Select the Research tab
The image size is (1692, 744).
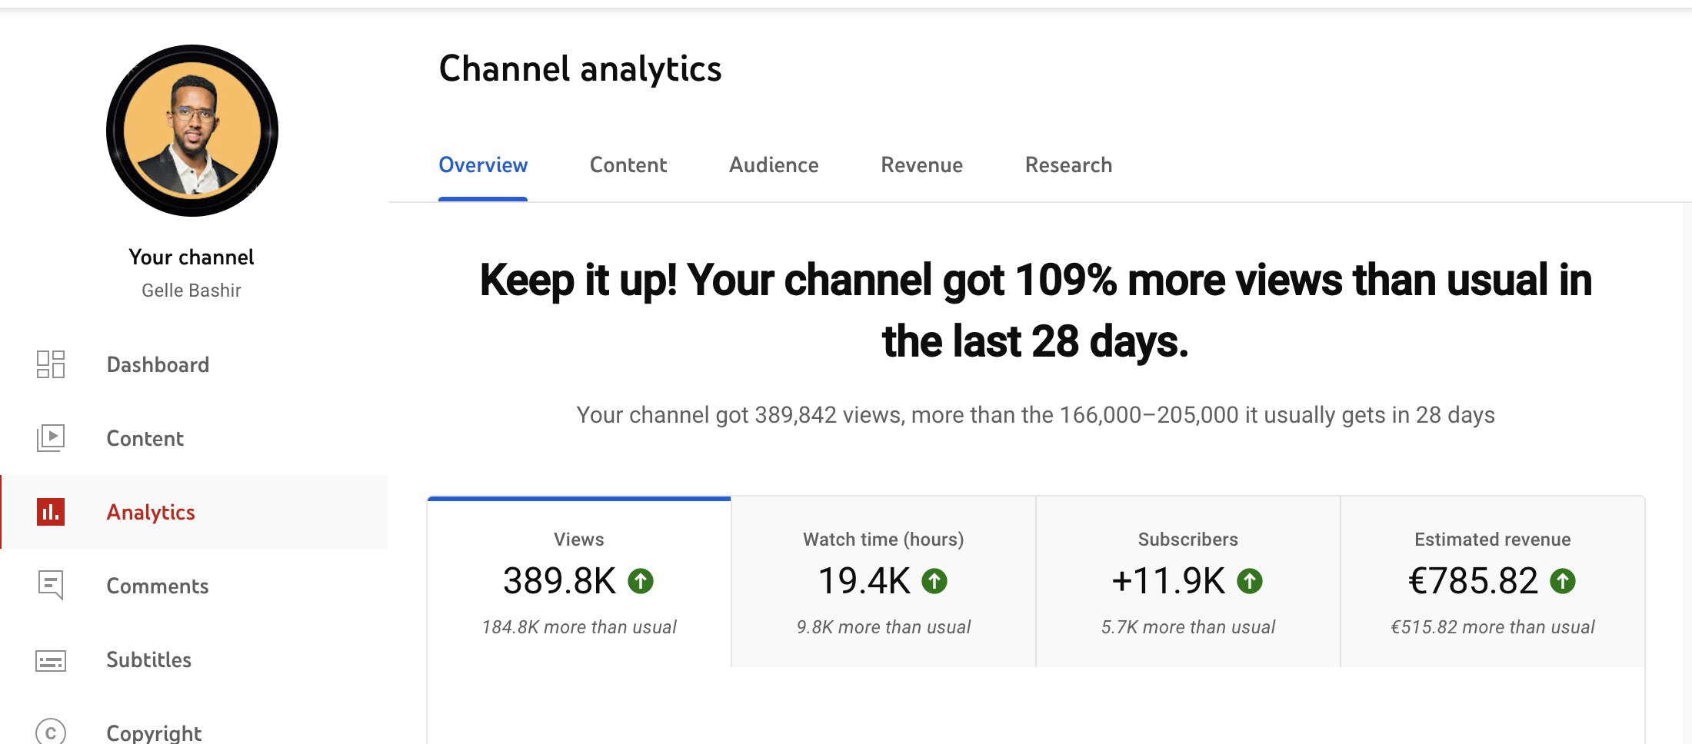coord(1068,165)
